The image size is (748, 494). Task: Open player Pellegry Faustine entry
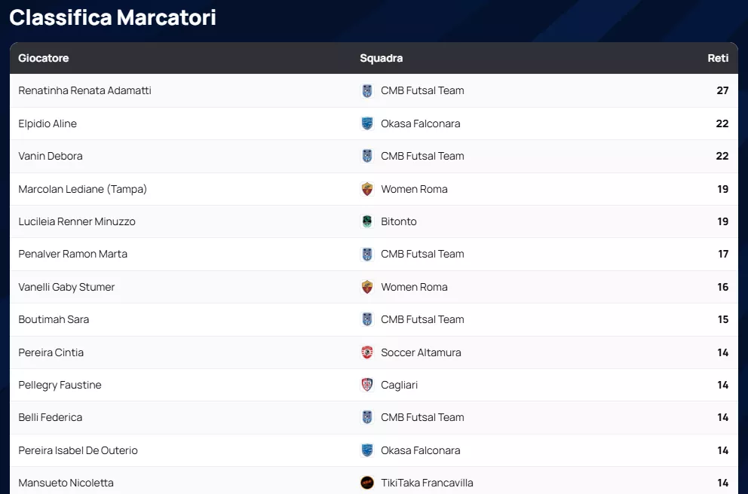(x=60, y=385)
